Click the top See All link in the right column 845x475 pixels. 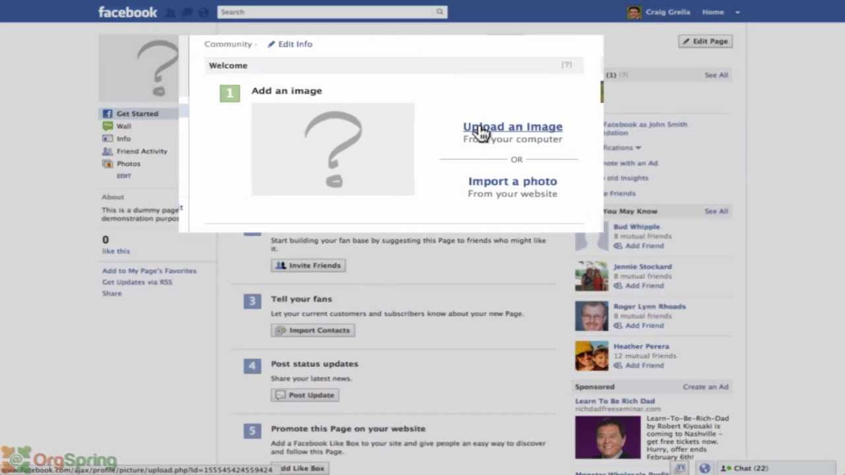tap(716, 75)
